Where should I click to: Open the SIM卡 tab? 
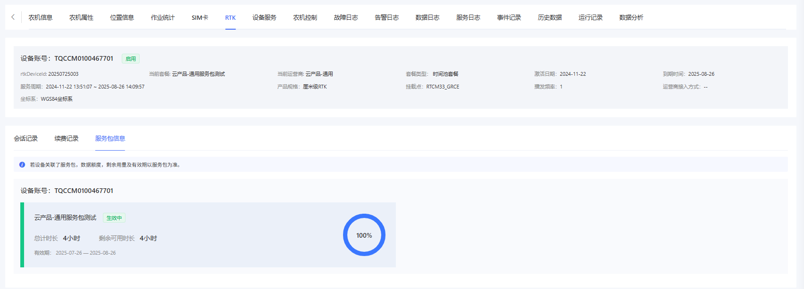(x=200, y=17)
